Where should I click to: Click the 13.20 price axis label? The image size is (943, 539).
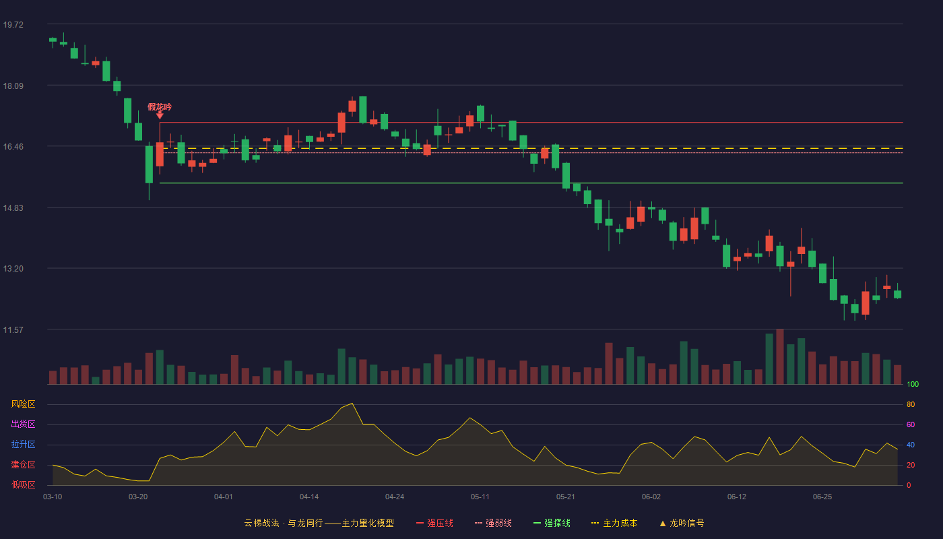(13, 268)
